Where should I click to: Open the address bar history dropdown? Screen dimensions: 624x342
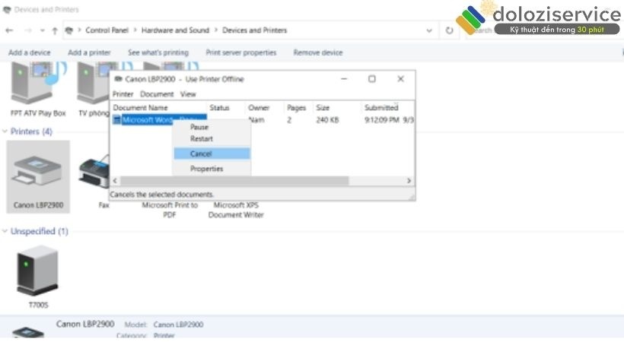tap(429, 30)
